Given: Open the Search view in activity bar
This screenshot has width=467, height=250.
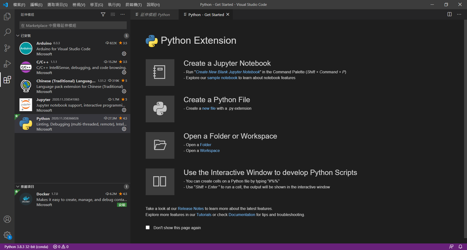Looking at the screenshot, I should (7, 32).
